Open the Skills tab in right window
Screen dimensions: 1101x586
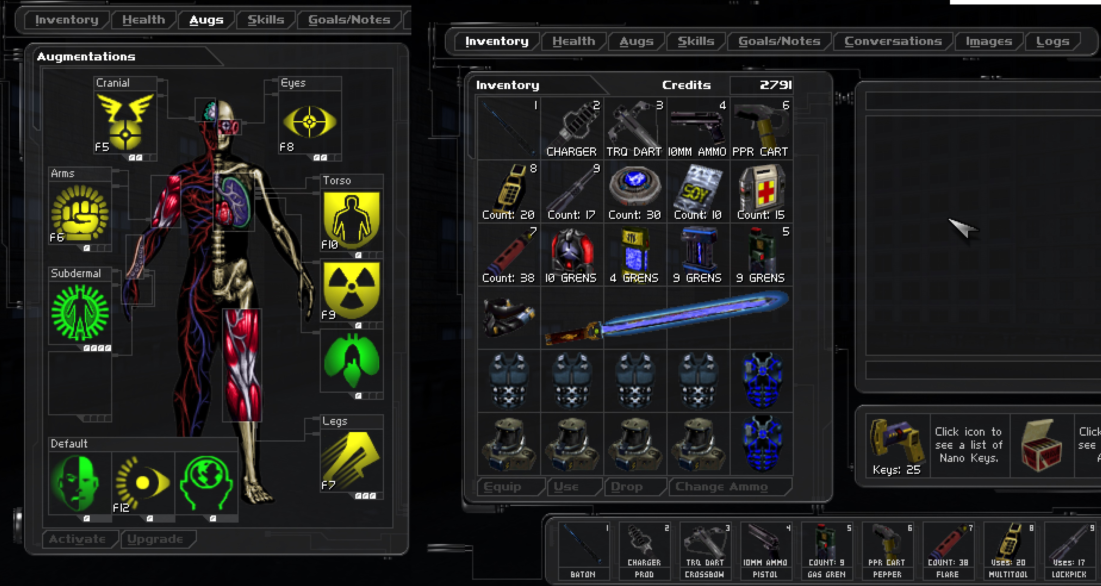tap(696, 41)
